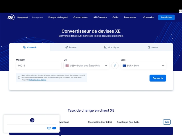Click the info icon beside the rate notice
The image size is (182, 136).
click(19, 77)
